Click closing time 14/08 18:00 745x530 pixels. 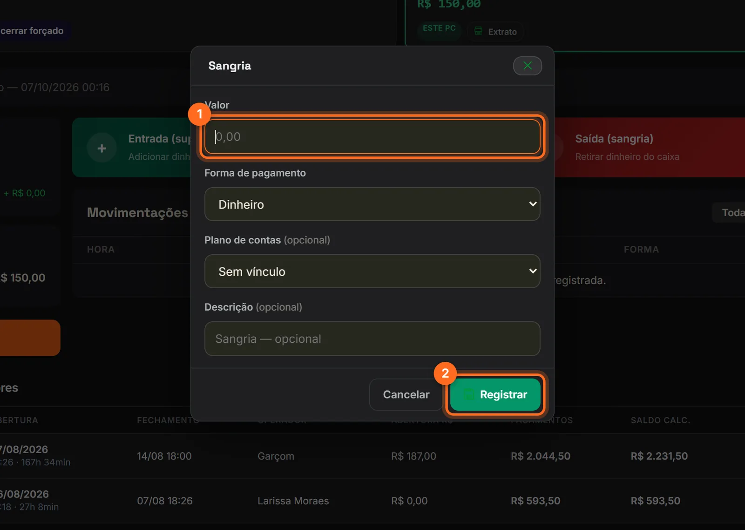164,456
